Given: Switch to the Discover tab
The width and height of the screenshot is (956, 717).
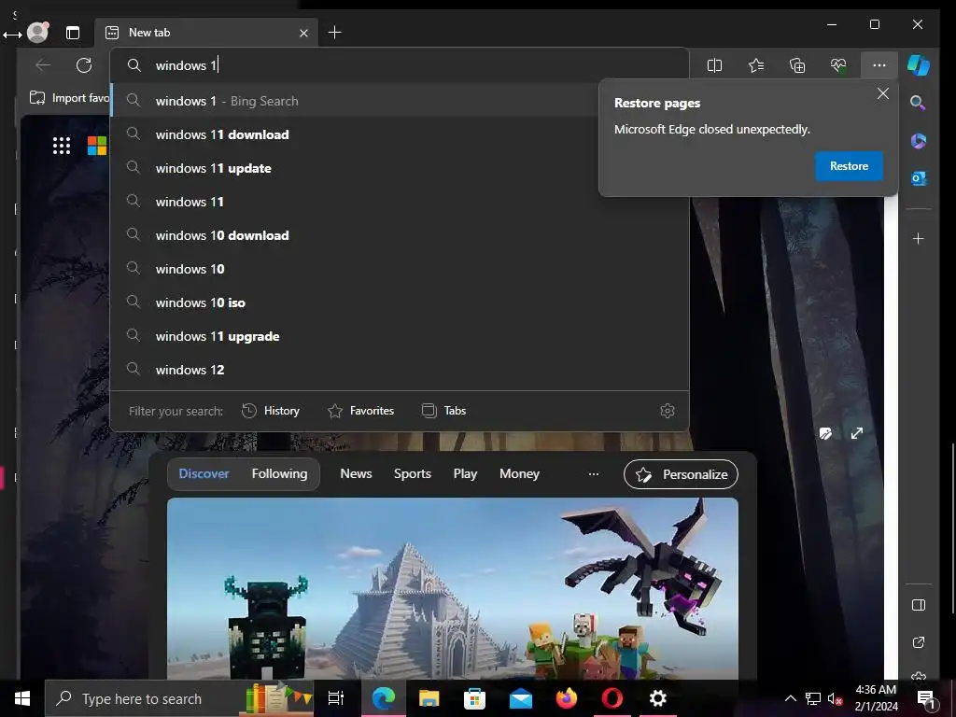Looking at the screenshot, I should coord(204,473).
